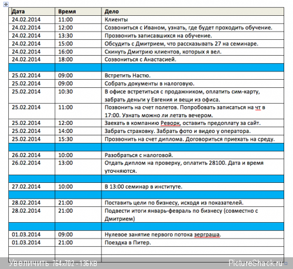Click the date cell beside 'Разобраться с налоговой.'

(x=32, y=155)
